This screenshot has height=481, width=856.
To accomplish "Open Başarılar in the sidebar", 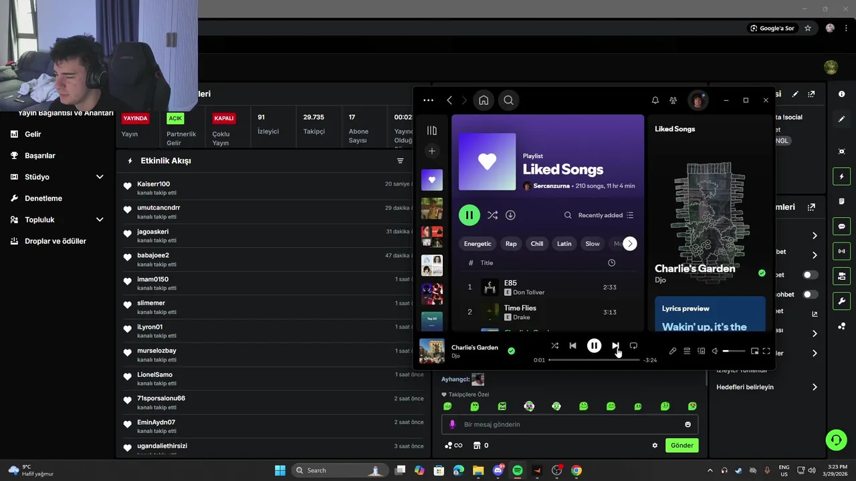I will pyautogui.click(x=40, y=156).
